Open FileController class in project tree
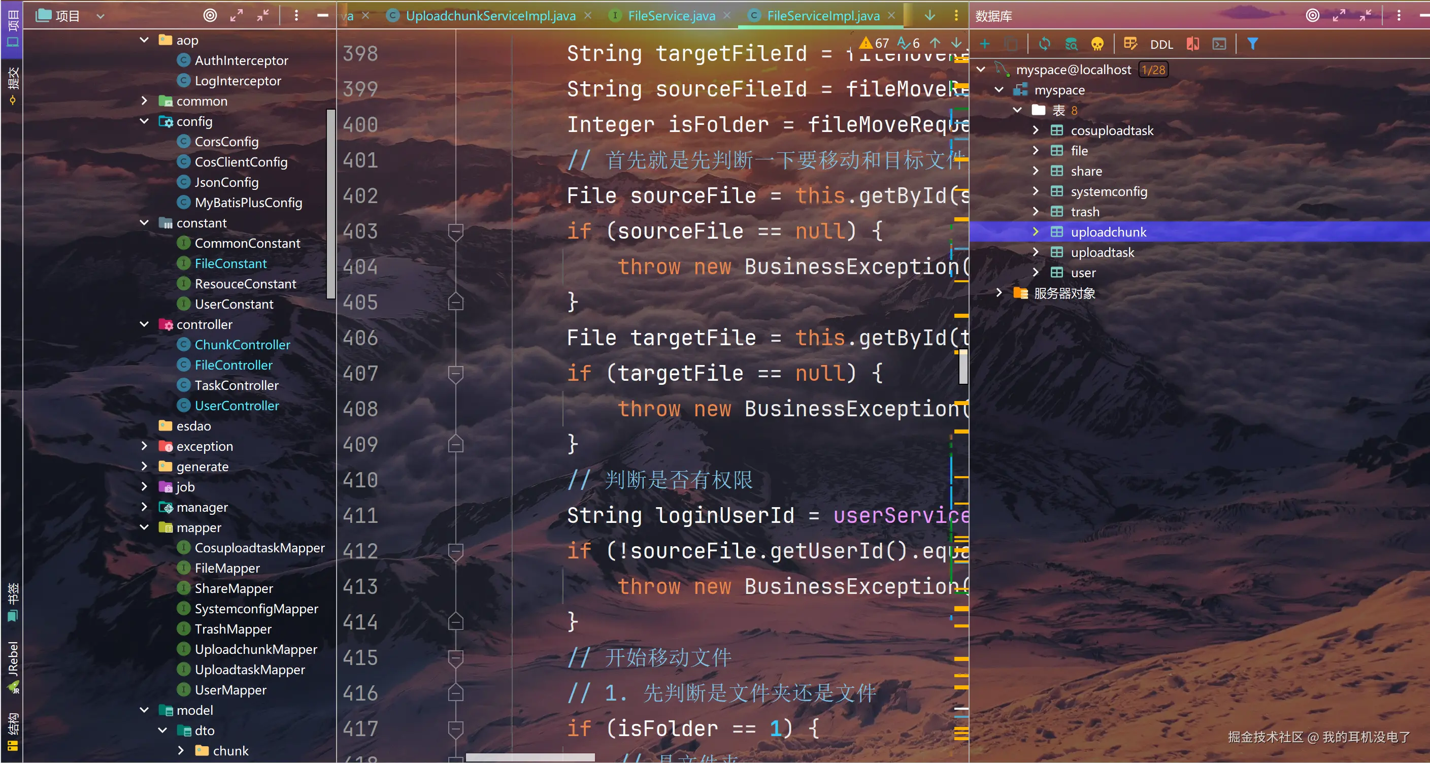This screenshot has height=763, width=1430. [x=233, y=365]
